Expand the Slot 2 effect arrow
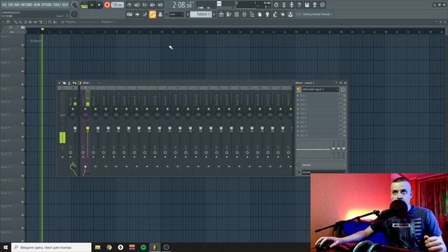 point(297,100)
